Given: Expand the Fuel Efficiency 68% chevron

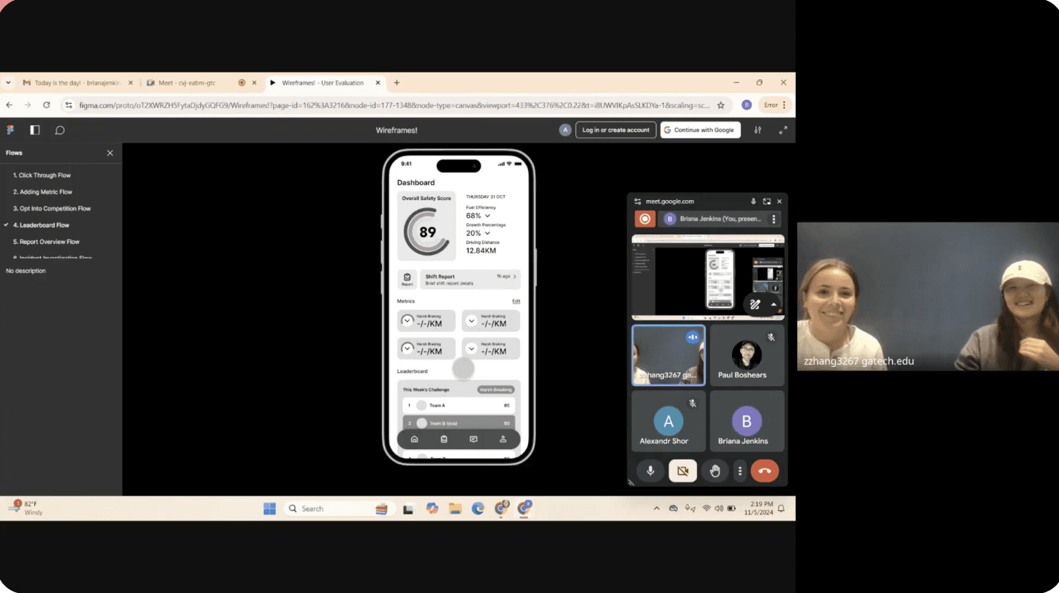Looking at the screenshot, I should point(487,216).
